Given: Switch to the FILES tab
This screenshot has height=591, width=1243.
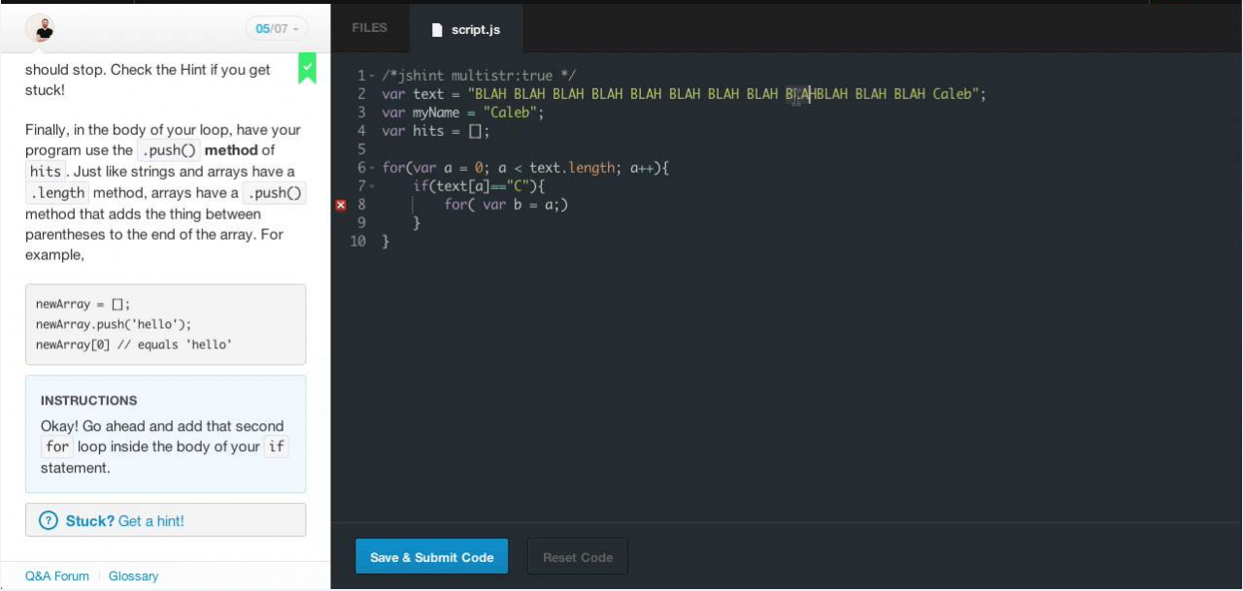Looking at the screenshot, I should [368, 28].
